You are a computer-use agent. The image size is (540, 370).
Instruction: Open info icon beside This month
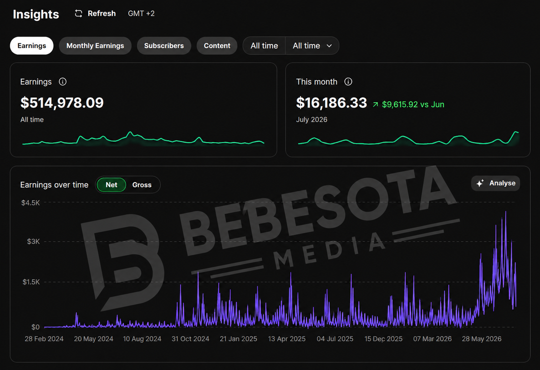coord(348,82)
